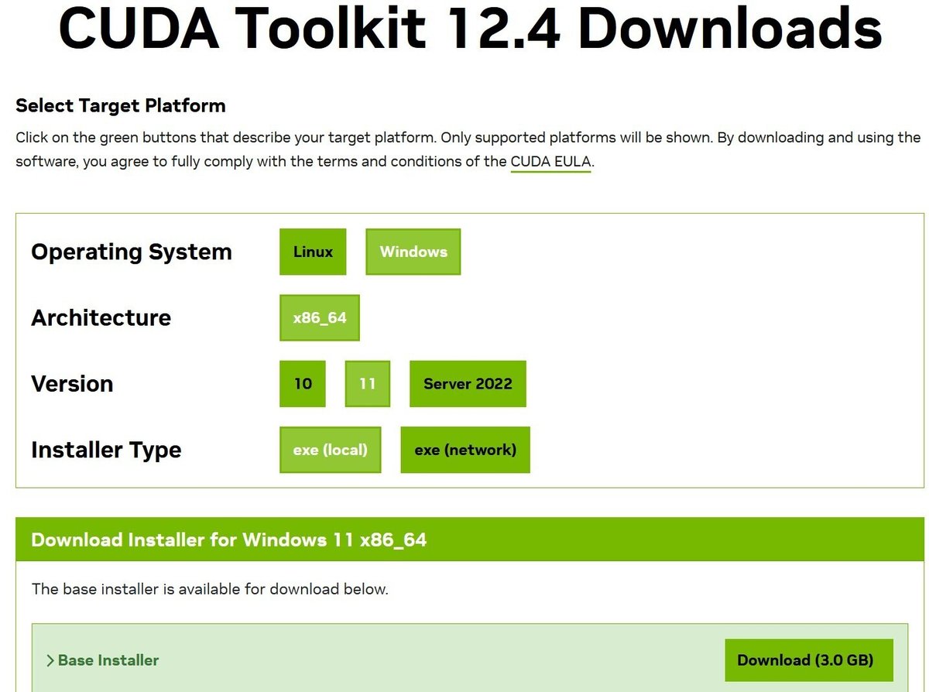Screen dimensions: 929x692
Task: Click the Download (3.0 GB) button
Action: [809, 660]
